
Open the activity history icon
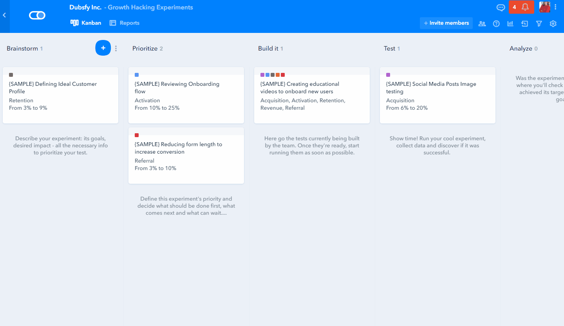(x=524, y=24)
